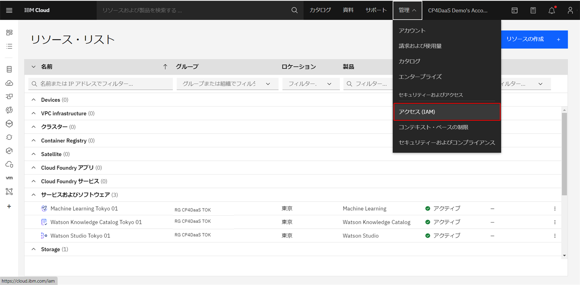Focus the 製品 filter input field
Screen dimensions: 580x285
click(x=368, y=84)
